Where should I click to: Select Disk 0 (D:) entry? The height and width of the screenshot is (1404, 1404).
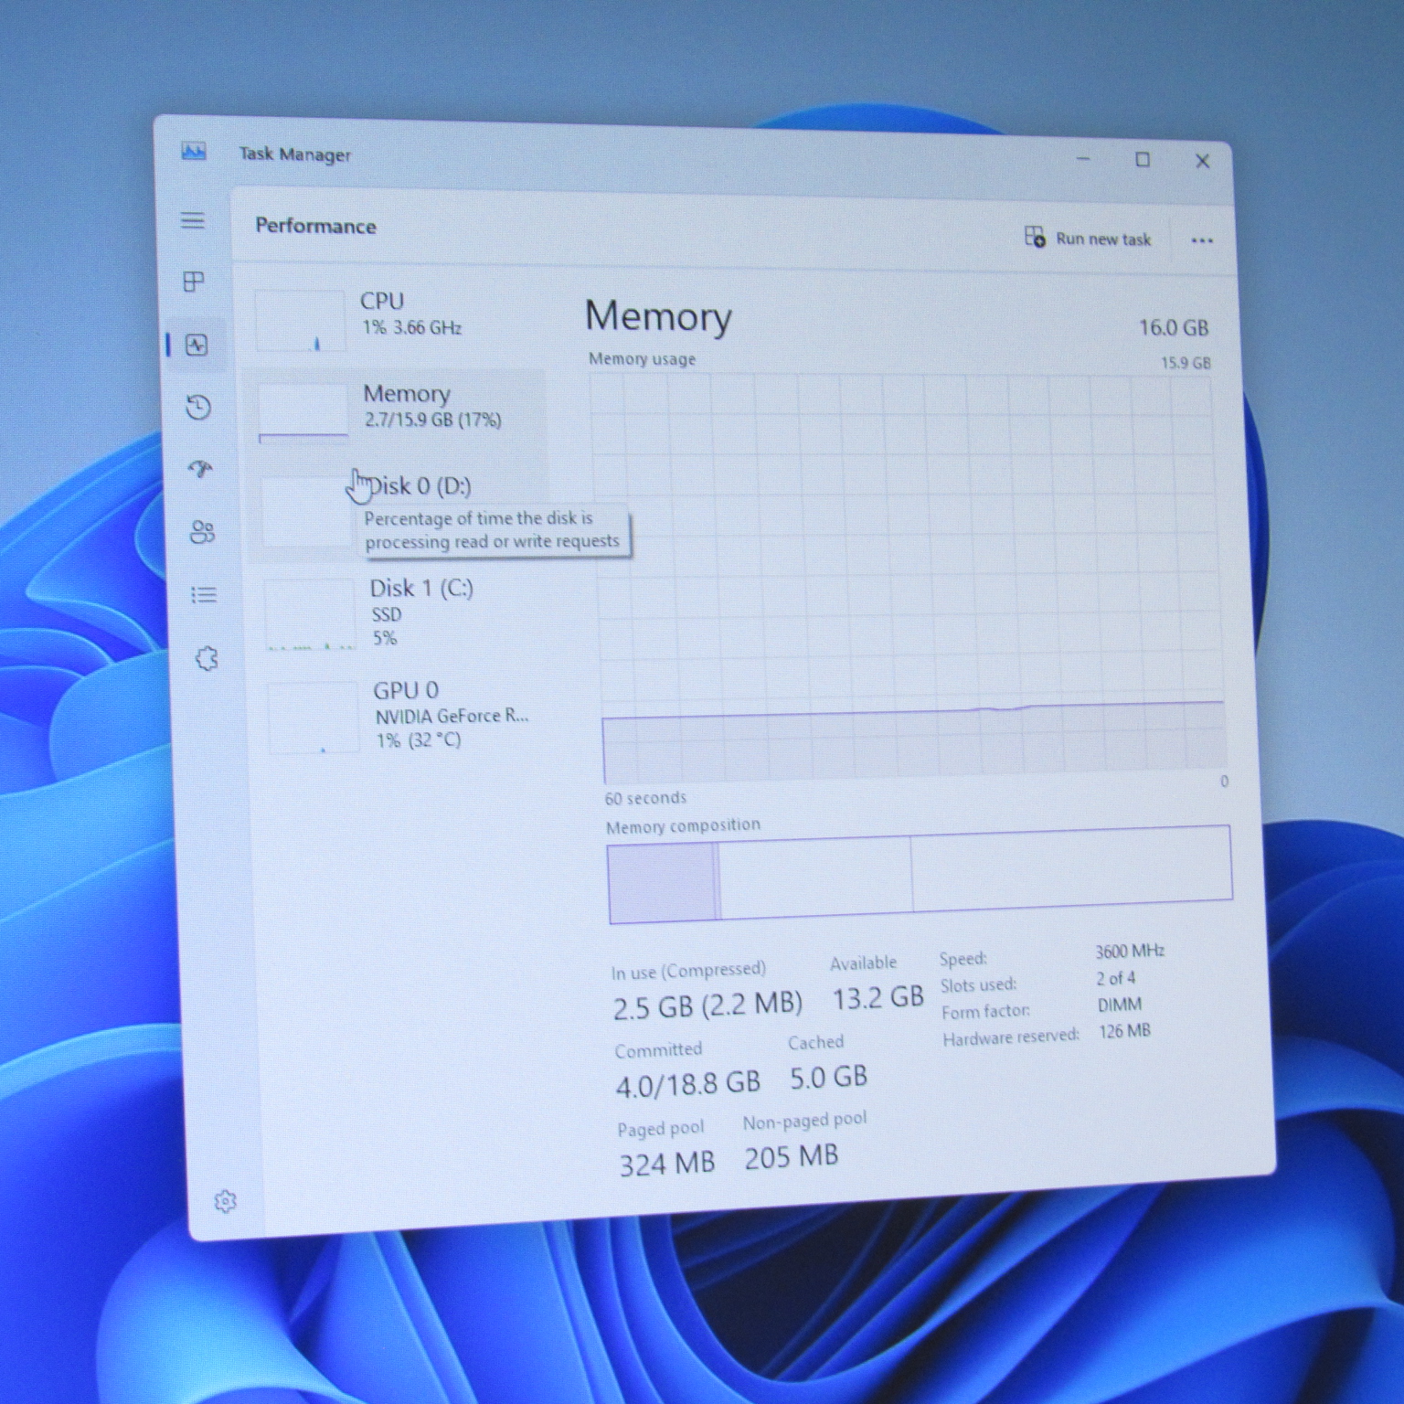pos(419,486)
